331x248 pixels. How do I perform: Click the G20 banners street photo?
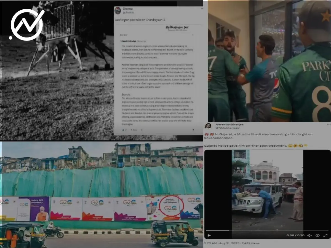coord(102,195)
